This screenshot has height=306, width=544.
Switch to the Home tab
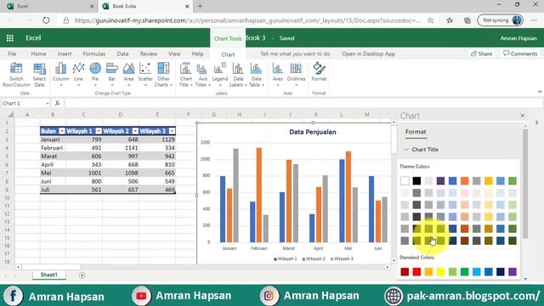point(38,54)
